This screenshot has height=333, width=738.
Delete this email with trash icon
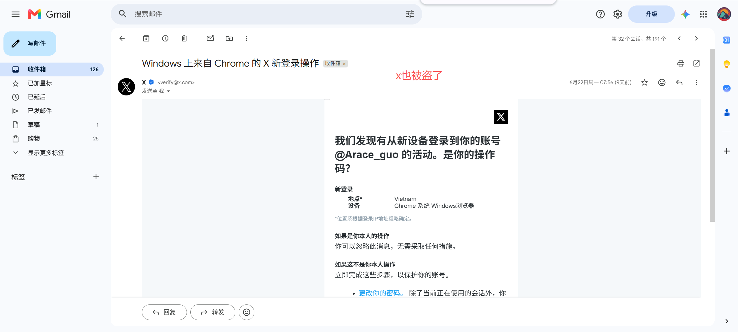point(184,38)
